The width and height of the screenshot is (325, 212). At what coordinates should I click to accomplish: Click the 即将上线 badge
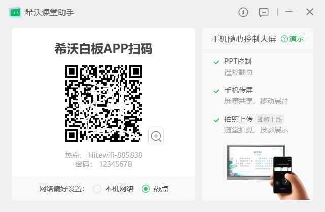(270, 120)
